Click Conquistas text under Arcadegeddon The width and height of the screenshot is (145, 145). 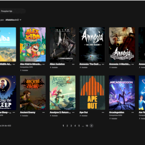116,115
